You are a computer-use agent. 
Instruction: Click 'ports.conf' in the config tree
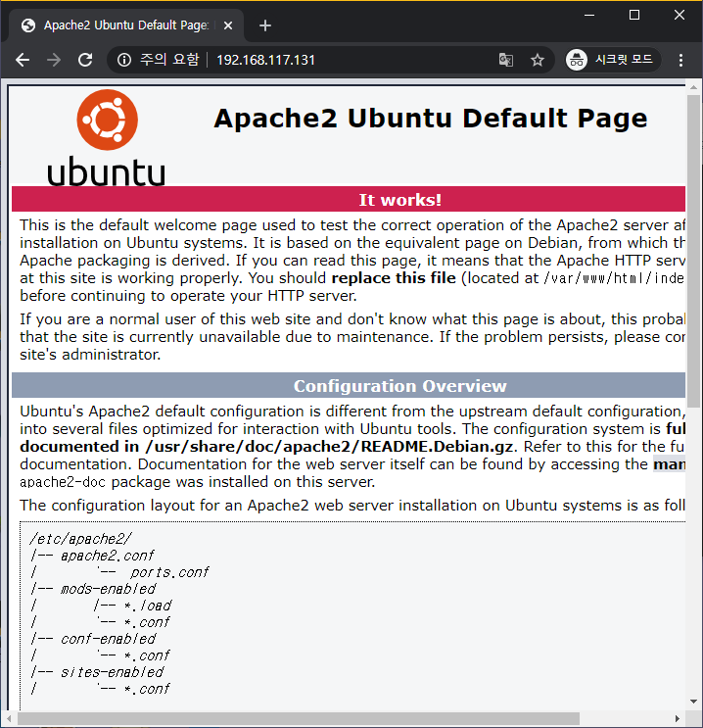click(x=169, y=572)
